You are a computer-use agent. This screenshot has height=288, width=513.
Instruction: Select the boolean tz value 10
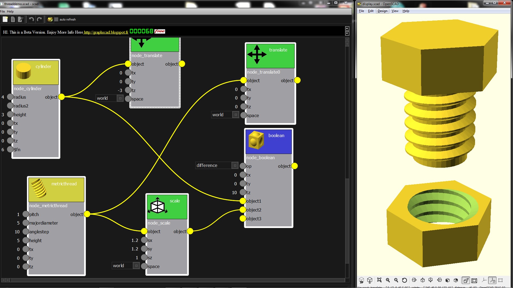pos(234,193)
